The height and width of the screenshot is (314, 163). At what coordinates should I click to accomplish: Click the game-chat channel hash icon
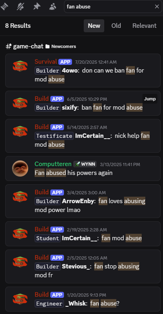[x=8, y=46]
